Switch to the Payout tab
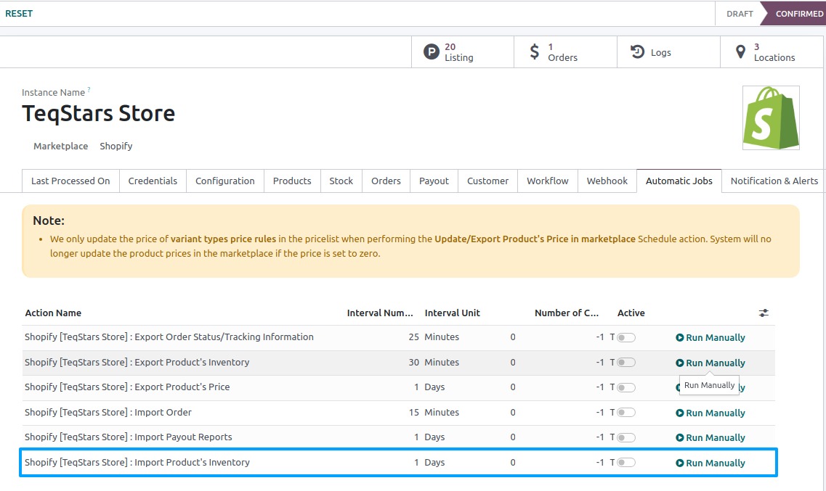The width and height of the screenshot is (826, 491). pyautogui.click(x=434, y=181)
